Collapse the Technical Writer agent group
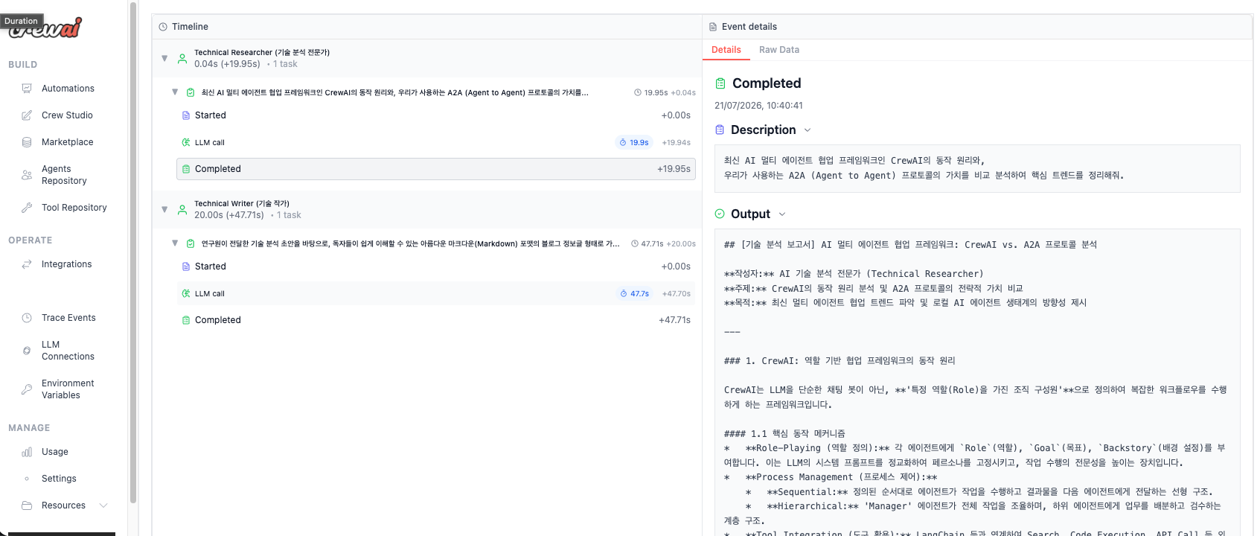1260x536 pixels. click(164, 209)
